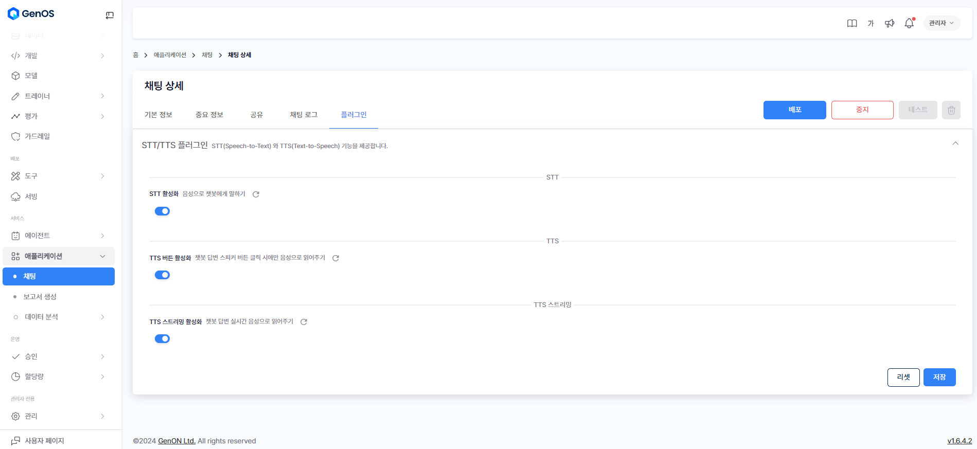Image resolution: width=977 pixels, height=449 pixels.
Task: Toggle the TTS 스트리밍 활성화 switch
Action: 162,339
